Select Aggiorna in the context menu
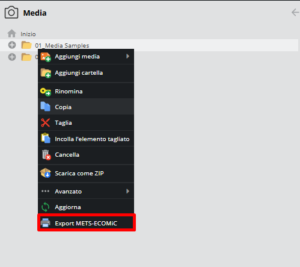This screenshot has height=267, width=300. click(x=86, y=207)
